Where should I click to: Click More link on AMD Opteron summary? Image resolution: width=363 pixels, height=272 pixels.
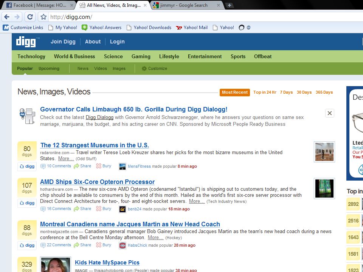point(197,201)
